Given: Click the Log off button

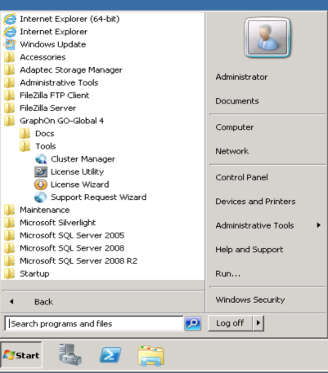Looking at the screenshot, I should (230, 323).
